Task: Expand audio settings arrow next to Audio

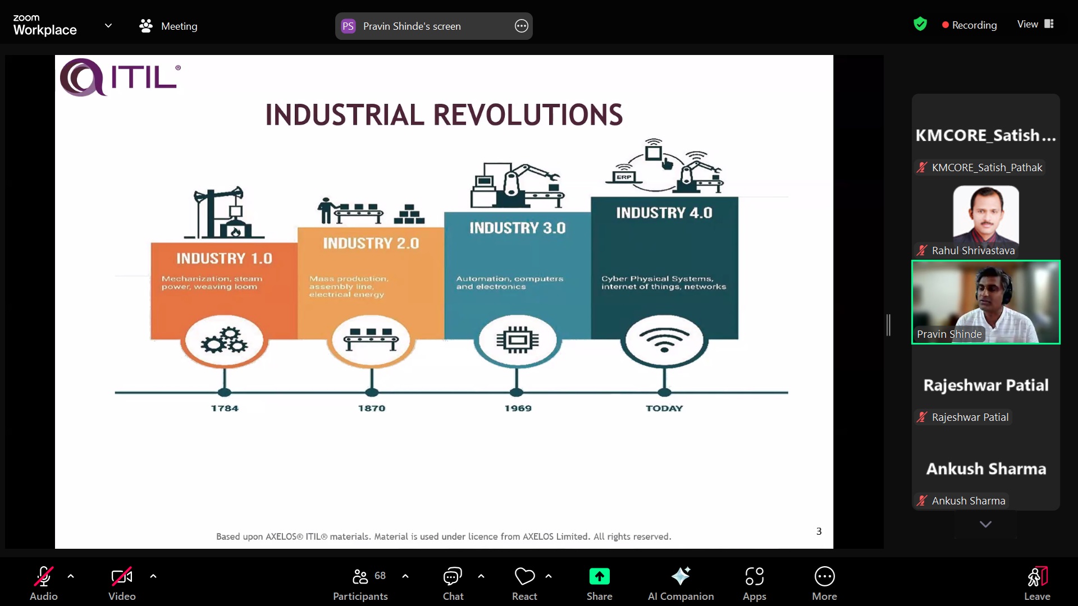Action: point(71,576)
